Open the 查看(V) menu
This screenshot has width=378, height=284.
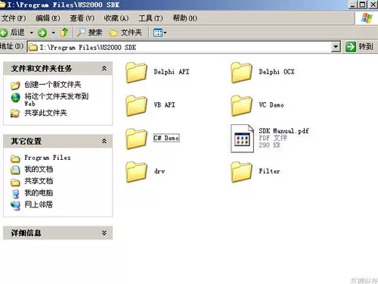(82, 18)
